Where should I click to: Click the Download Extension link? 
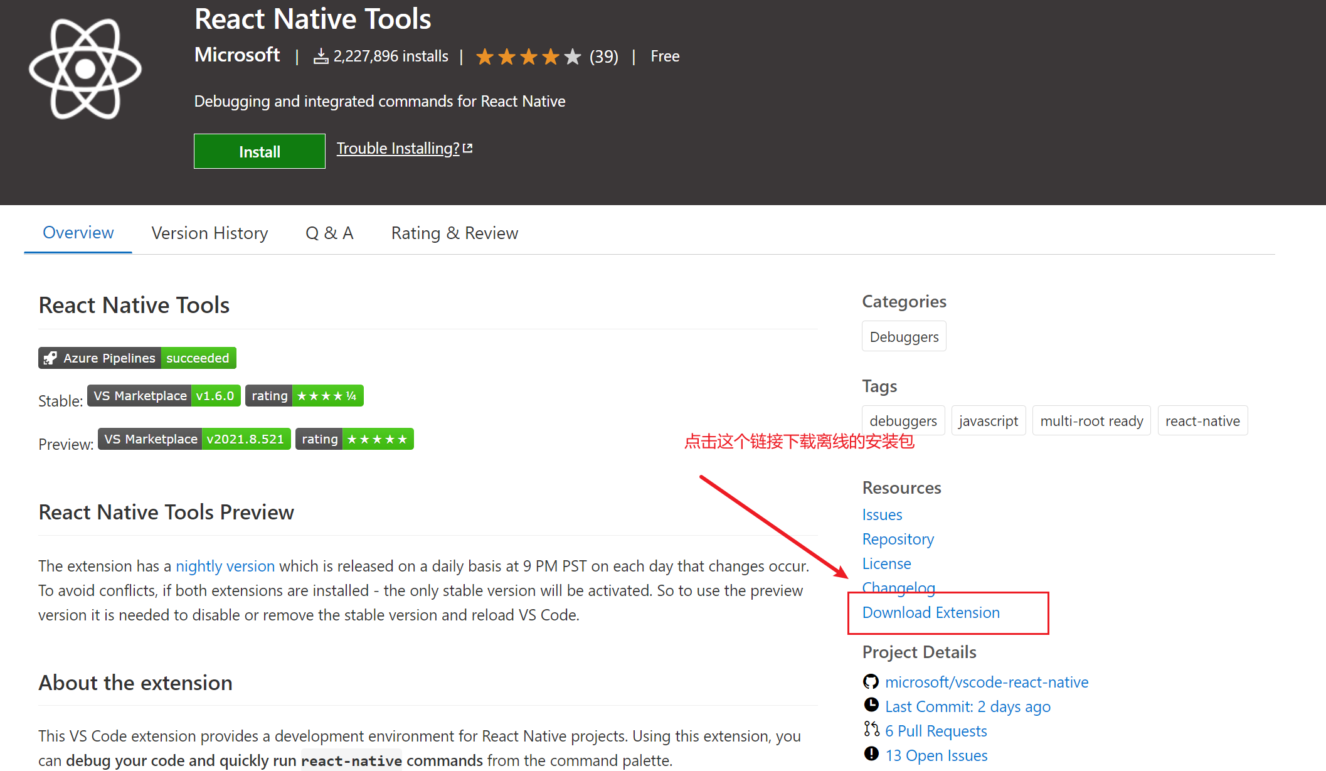[930, 612]
